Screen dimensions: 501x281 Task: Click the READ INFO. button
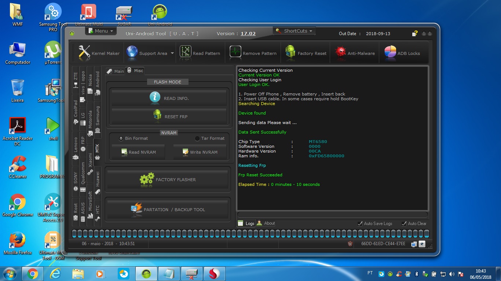tap(169, 98)
